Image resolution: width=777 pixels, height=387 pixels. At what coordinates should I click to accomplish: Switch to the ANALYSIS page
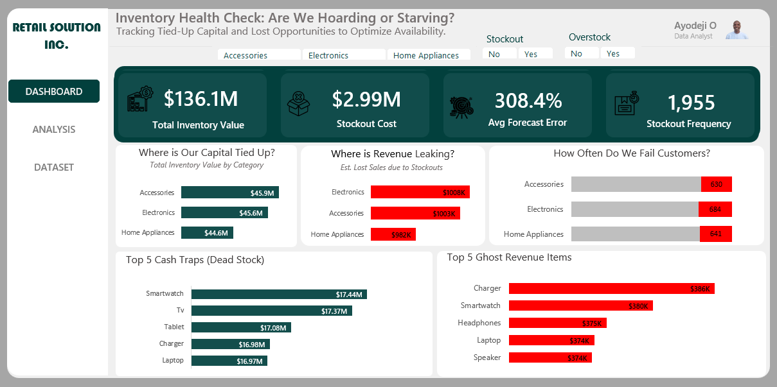(54, 129)
